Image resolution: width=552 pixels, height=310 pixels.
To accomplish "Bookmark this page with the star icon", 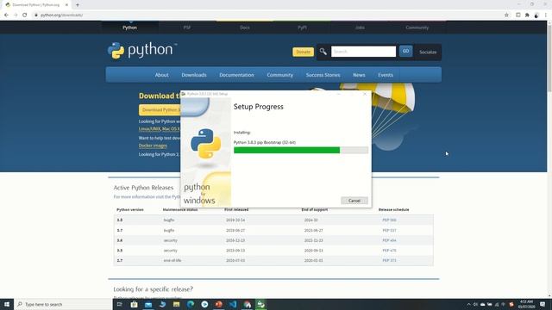I will pyautogui.click(x=506, y=15).
